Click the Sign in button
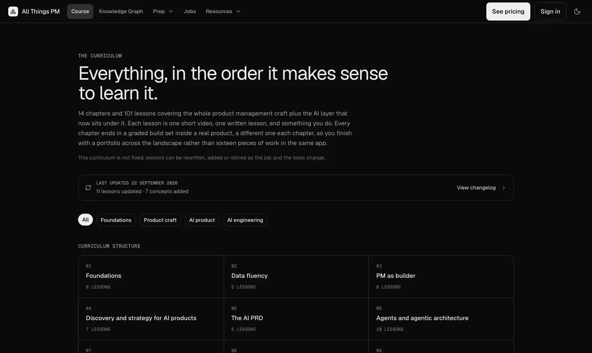The height and width of the screenshot is (353, 592). (x=550, y=12)
